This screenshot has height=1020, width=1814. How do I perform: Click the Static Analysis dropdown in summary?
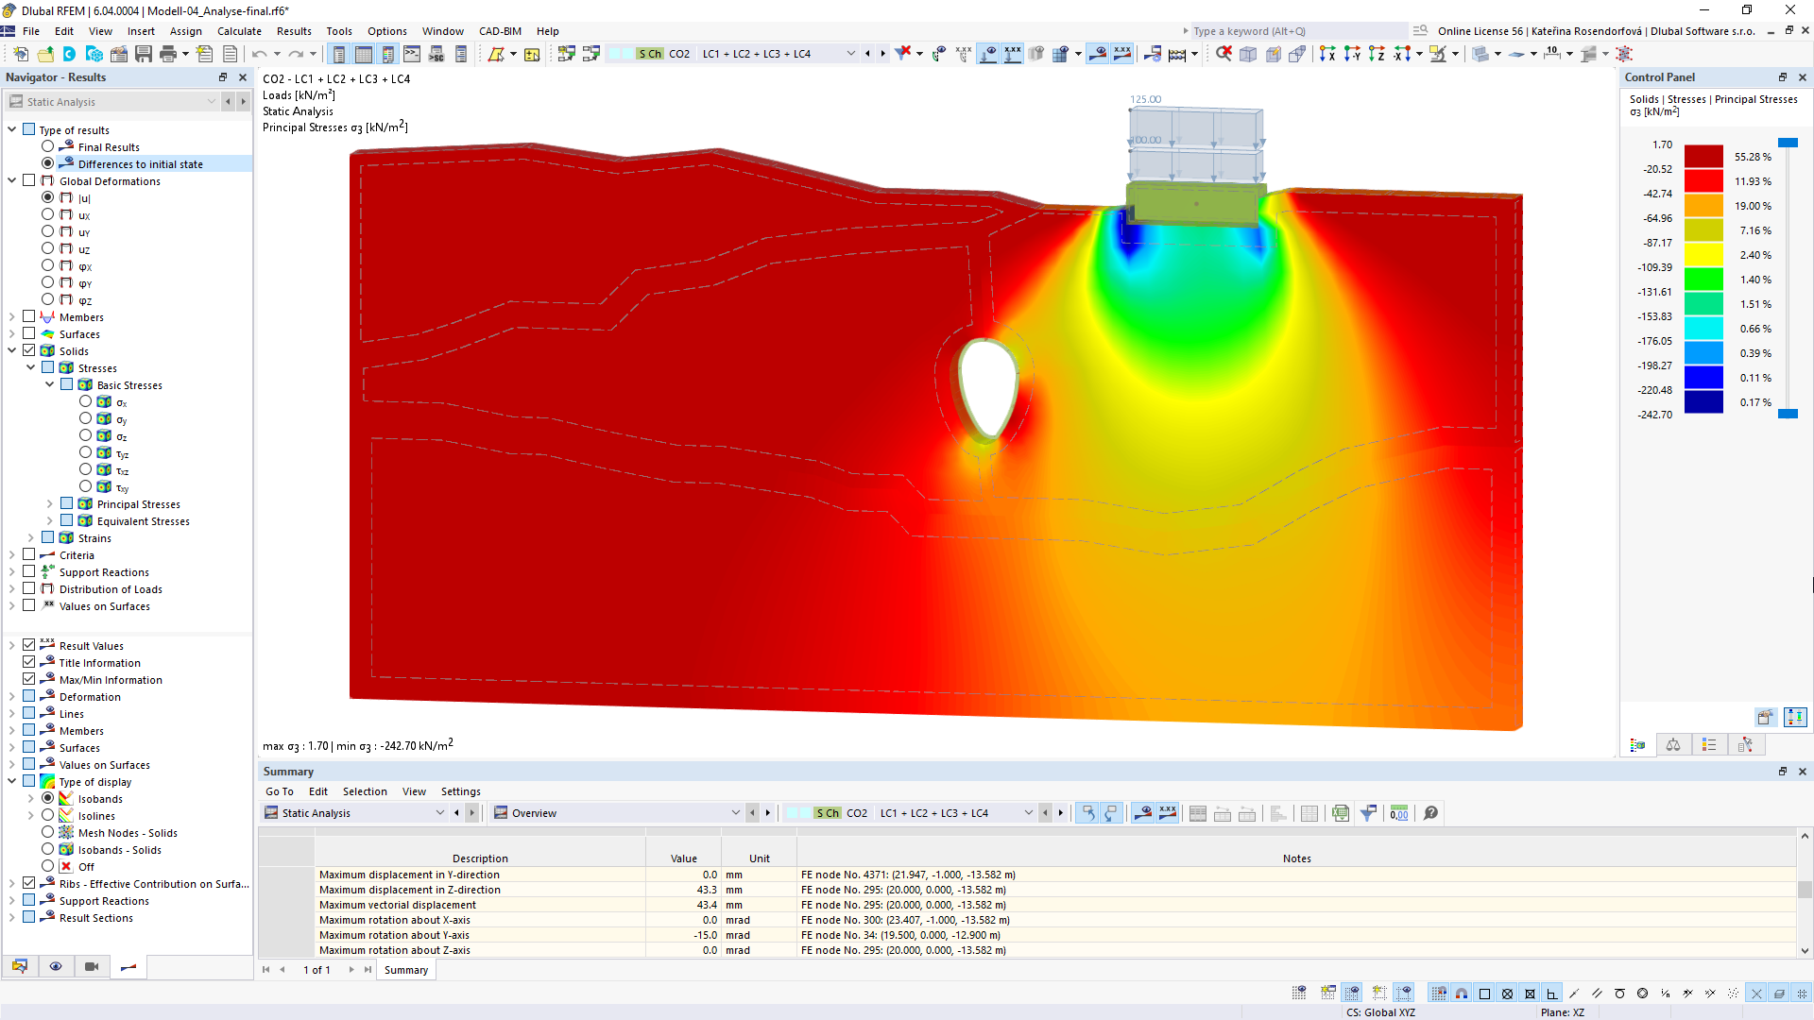tap(354, 813)
